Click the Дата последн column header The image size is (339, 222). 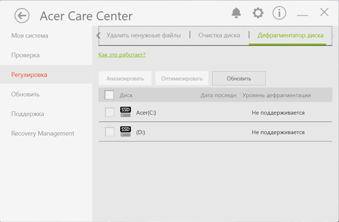click(x=218, y=95)
